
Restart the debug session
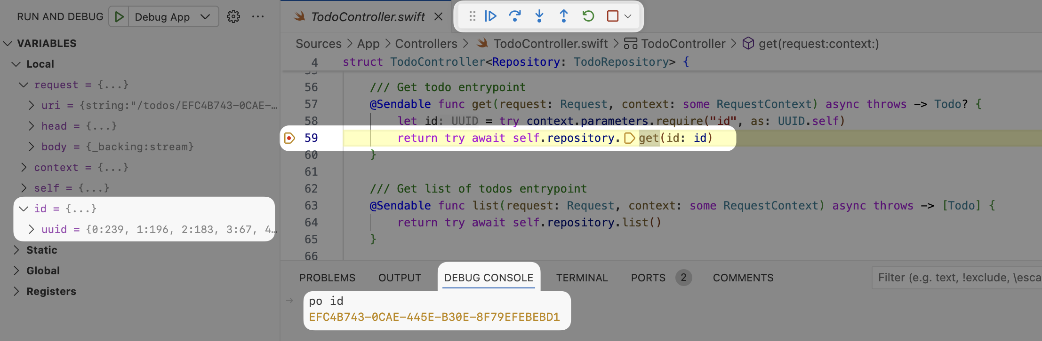point(588,16)
